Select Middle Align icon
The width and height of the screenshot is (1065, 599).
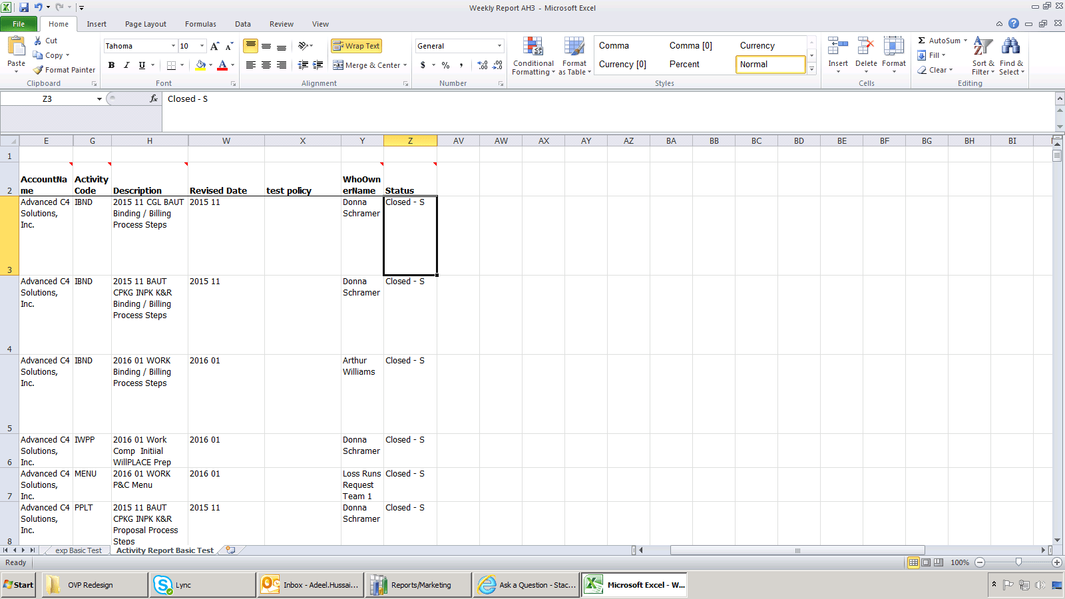point(266,46)
